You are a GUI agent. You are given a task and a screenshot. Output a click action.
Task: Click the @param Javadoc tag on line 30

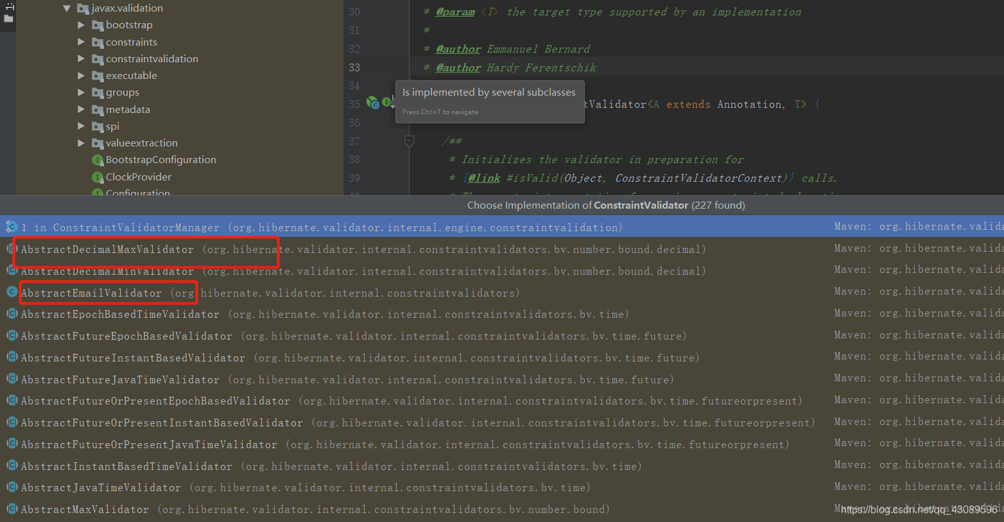pos(455,12)
